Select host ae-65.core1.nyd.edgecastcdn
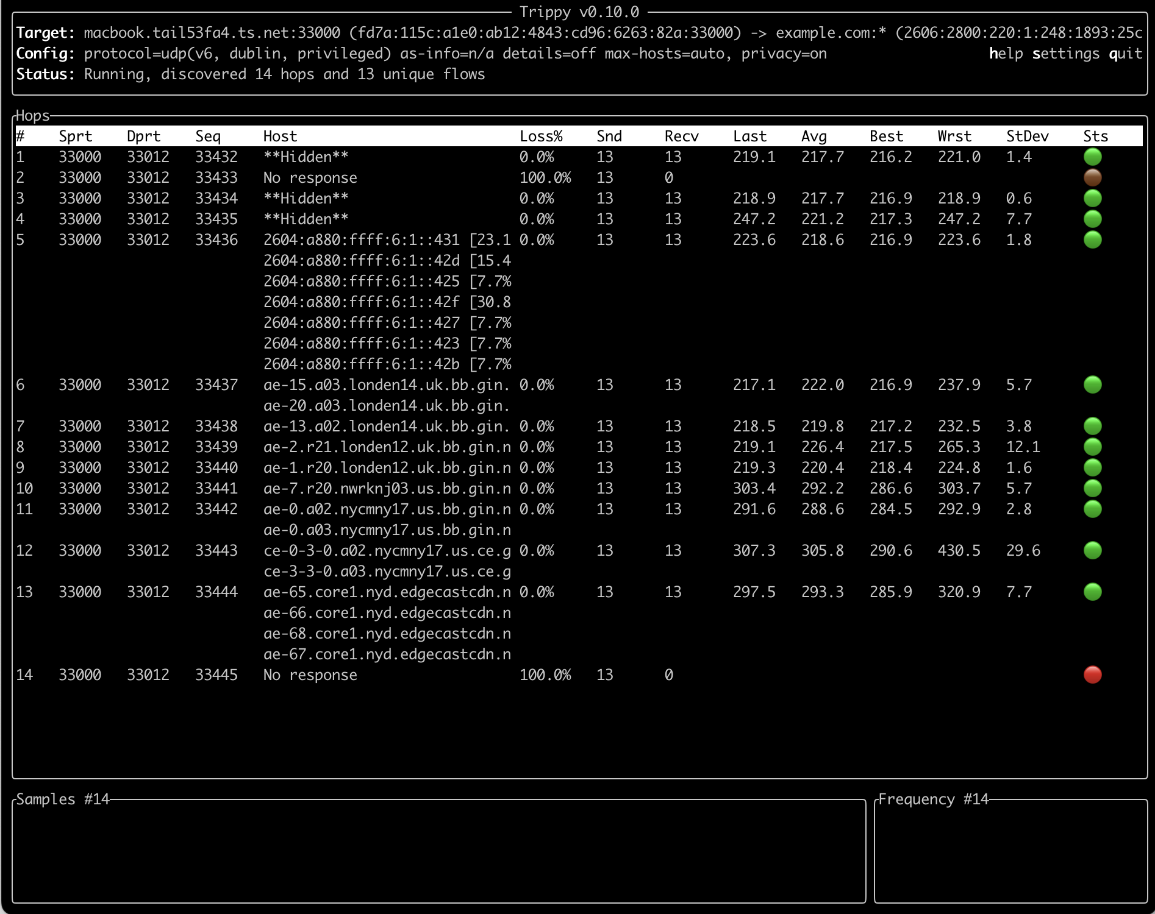This screenshot has height=914, width=1155. coord(387,592)
